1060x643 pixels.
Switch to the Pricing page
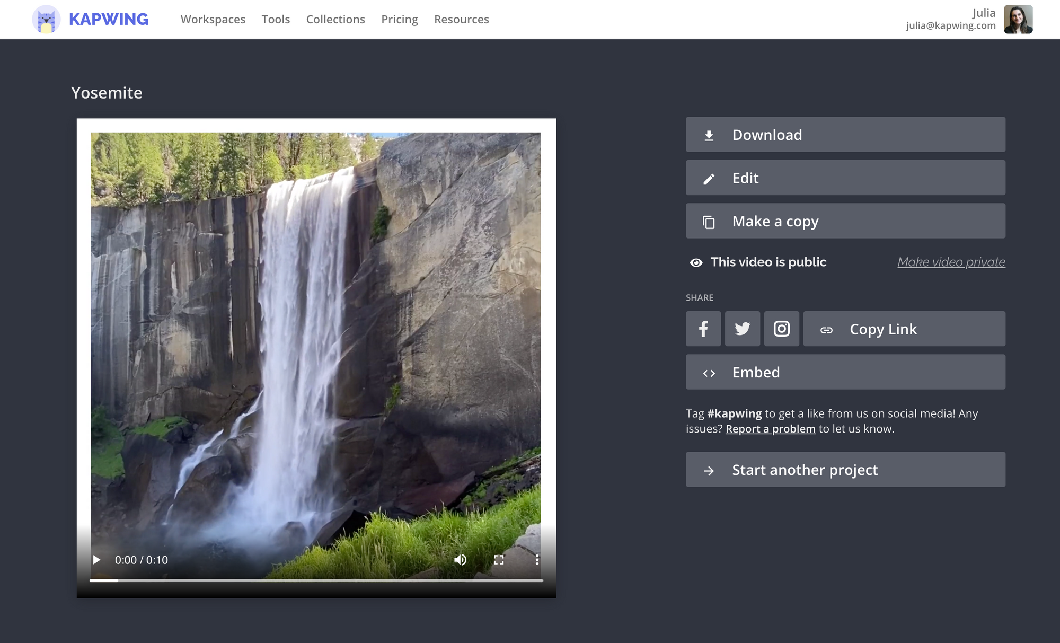tap(400, 19)
